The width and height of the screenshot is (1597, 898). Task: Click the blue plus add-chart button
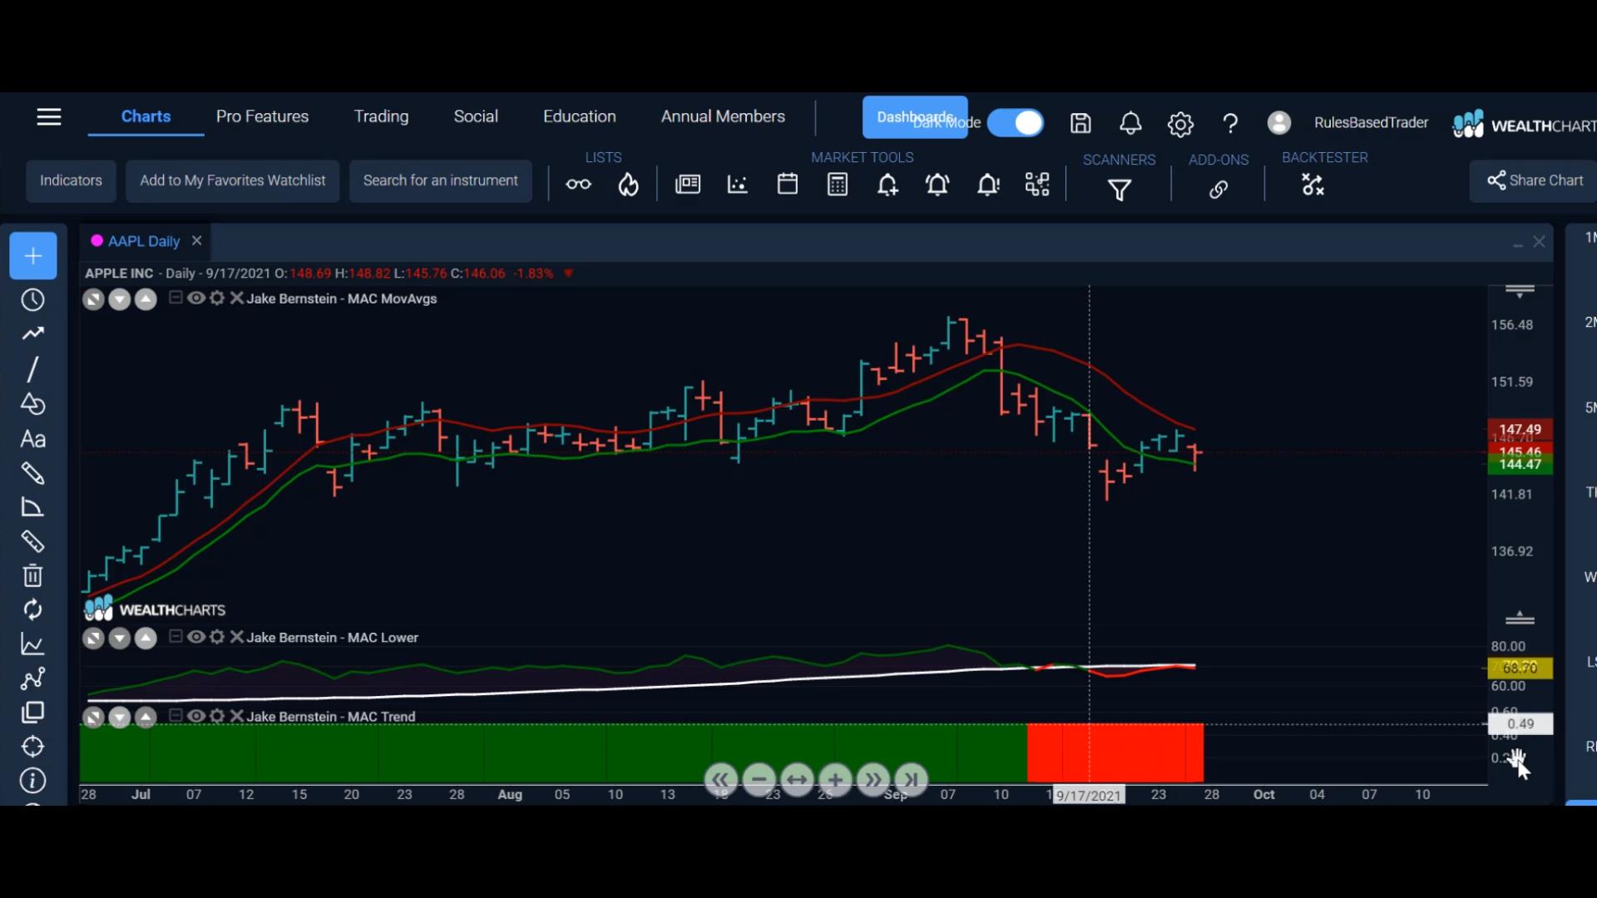coord(33,256)
